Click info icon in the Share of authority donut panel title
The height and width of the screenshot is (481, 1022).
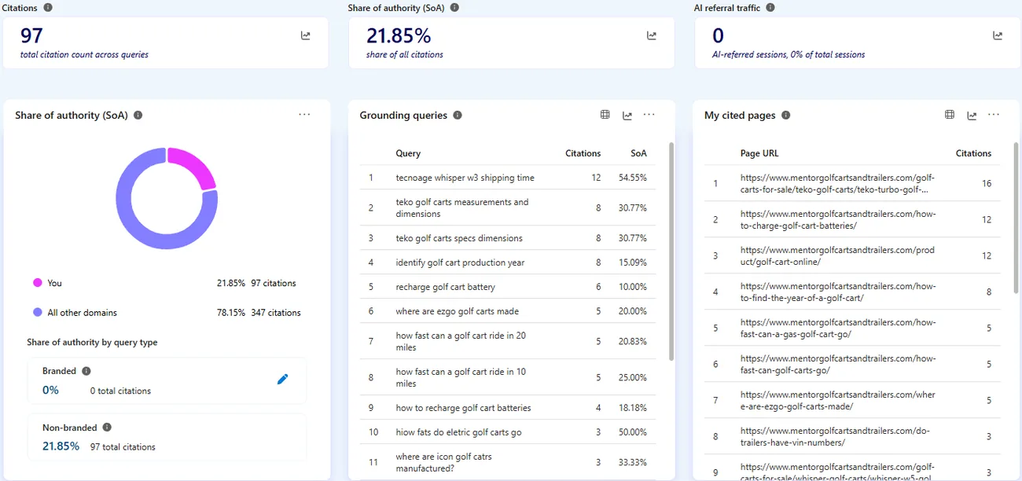coord(138,115)
